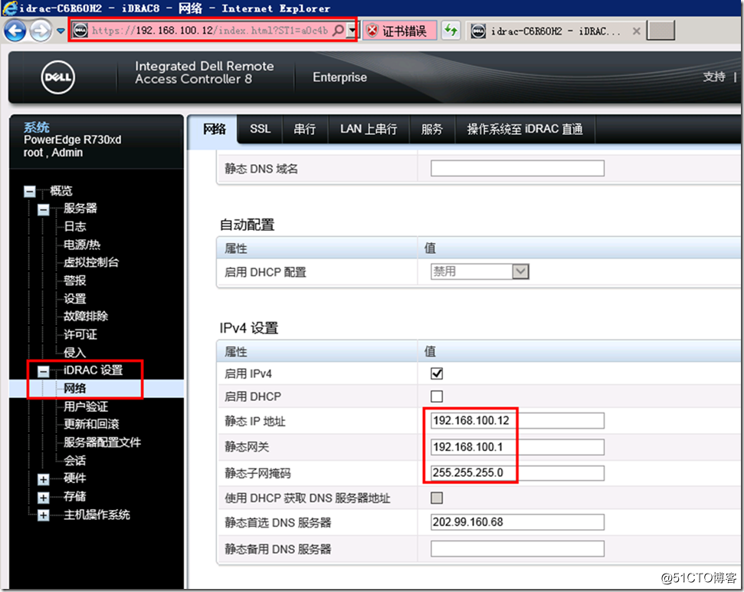Click the browser Back arrow button

15,31
